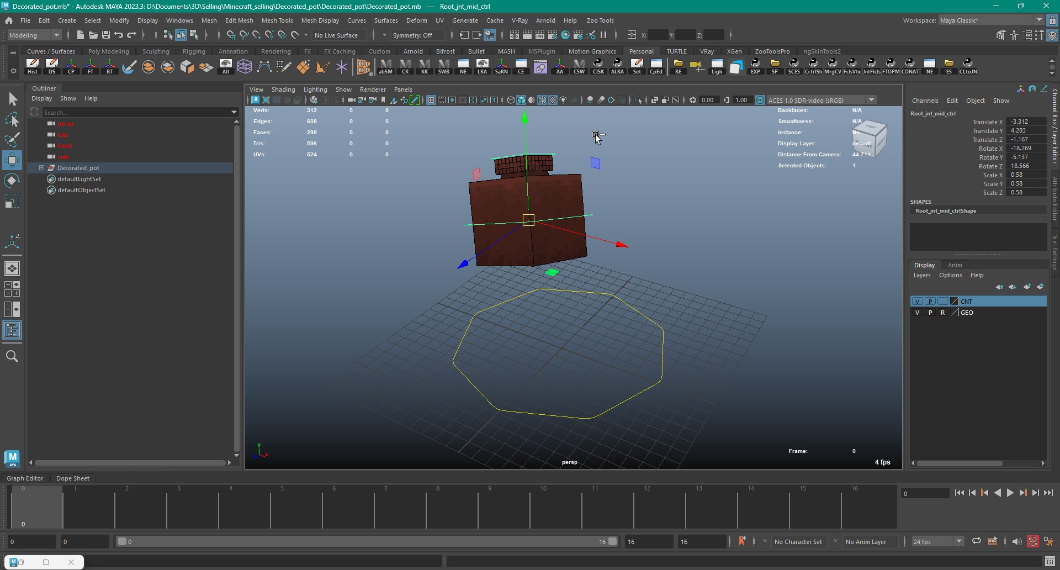Click the All shelf icon
The image size is (1060, 570).
point(226,66)
